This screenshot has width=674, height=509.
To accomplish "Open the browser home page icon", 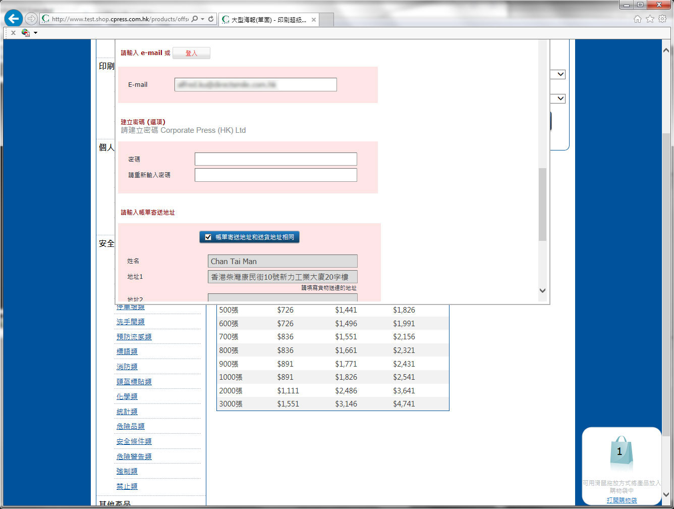I will click(x=638, y=19).
